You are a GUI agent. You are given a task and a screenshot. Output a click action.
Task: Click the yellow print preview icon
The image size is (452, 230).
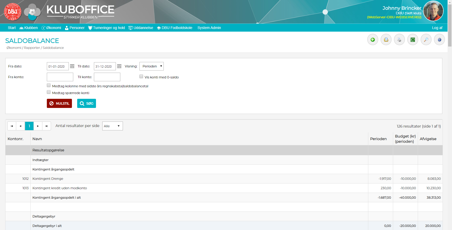click(x=386, y=40)
